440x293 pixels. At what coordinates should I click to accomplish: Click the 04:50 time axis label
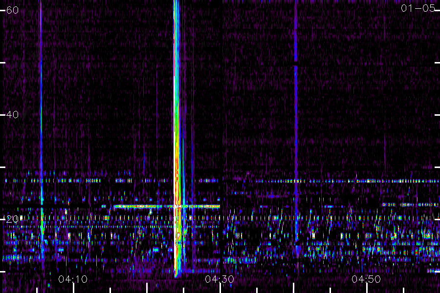pyautogui.click(x=366, y=279)
